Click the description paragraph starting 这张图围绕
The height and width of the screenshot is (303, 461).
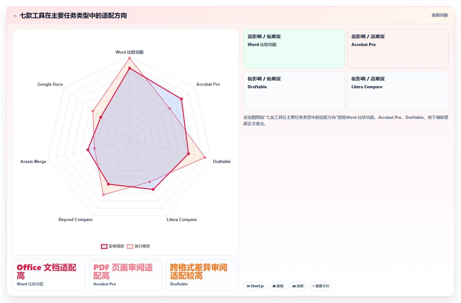click(346, 120)
